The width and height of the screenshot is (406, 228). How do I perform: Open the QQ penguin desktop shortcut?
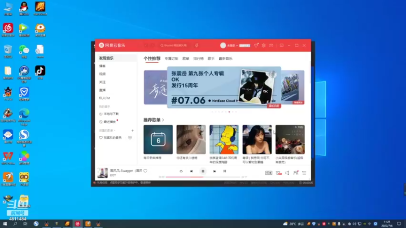point(24,8)
